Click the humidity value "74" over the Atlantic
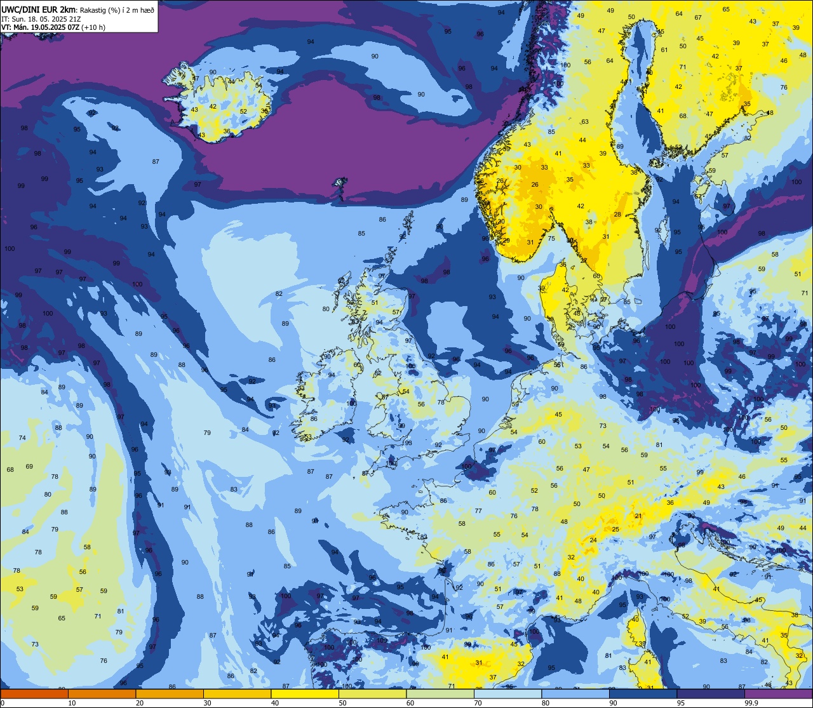This screenshot has width=813, height=708. pos(22,437)
